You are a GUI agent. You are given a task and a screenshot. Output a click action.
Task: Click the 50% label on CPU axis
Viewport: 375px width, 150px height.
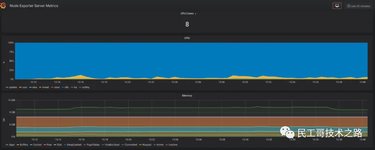pyautogui.click(x=11, y=61)
